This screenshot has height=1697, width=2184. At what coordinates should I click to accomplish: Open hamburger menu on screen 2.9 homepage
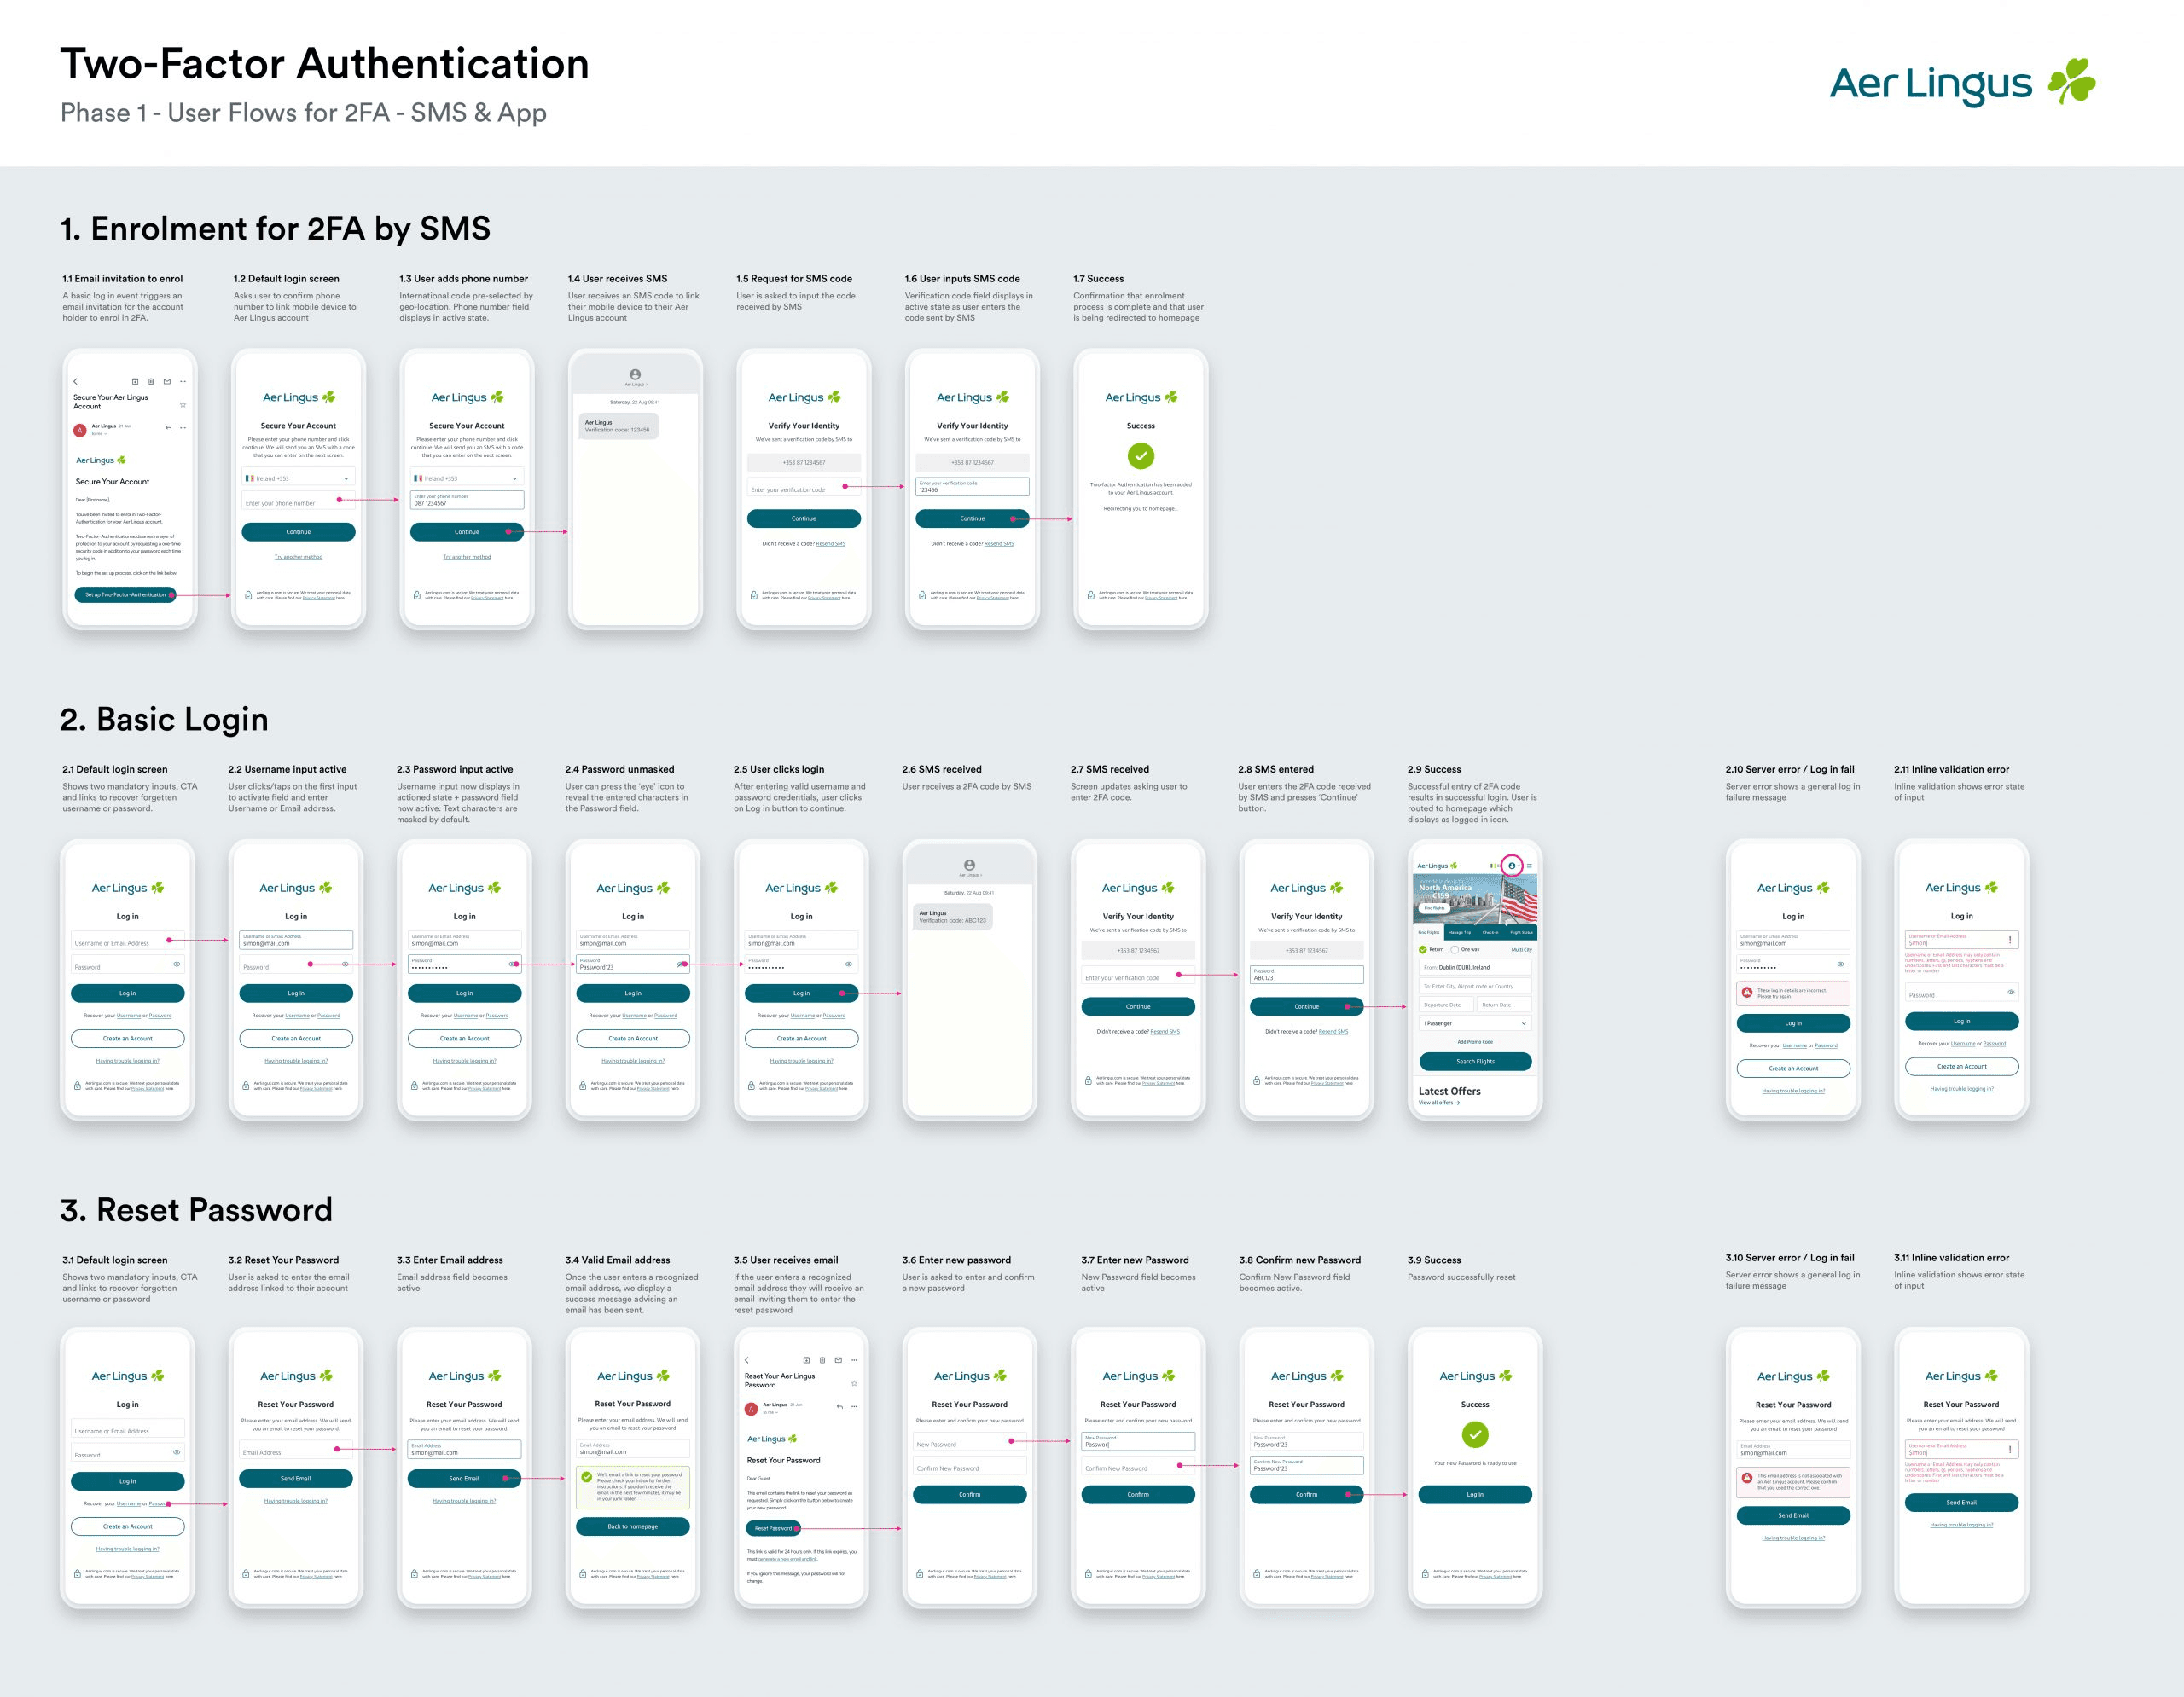point(1529,866)
